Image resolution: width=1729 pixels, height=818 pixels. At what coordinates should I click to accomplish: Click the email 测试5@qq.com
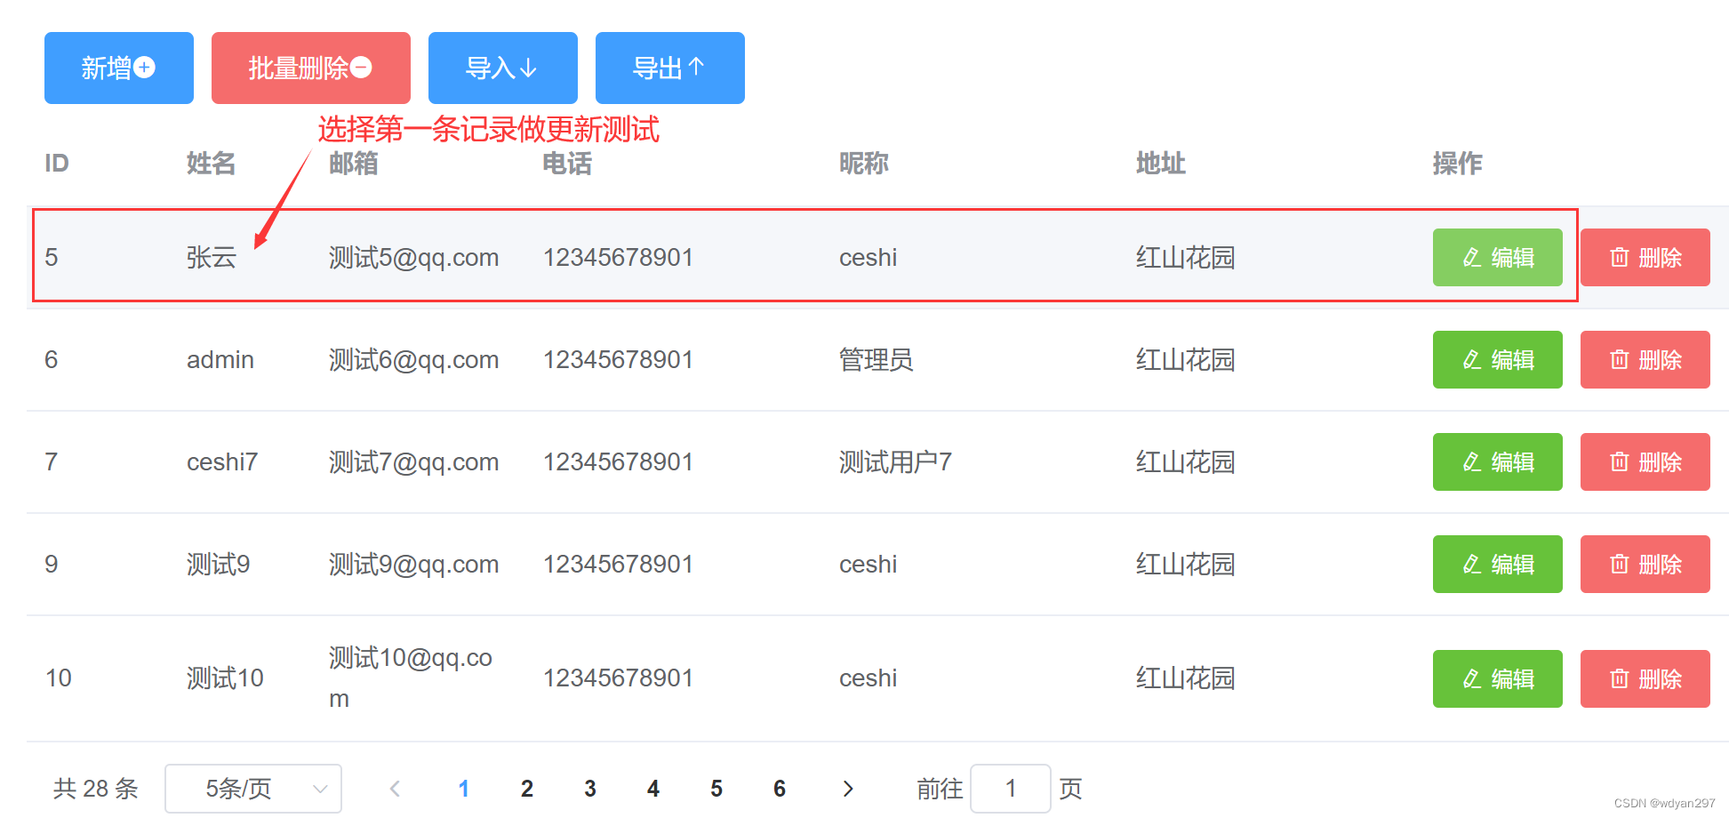pyautogui.click(x=414, y=258)
